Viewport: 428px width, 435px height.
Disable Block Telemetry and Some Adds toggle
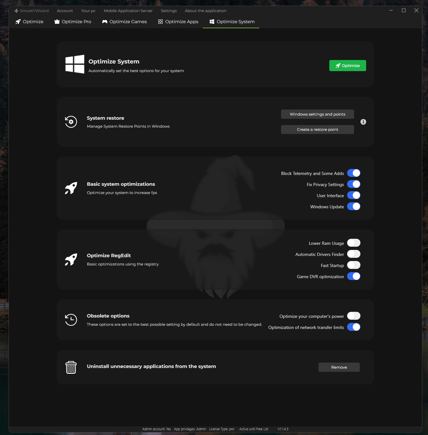pyautogui.click(x=353, y=173)
